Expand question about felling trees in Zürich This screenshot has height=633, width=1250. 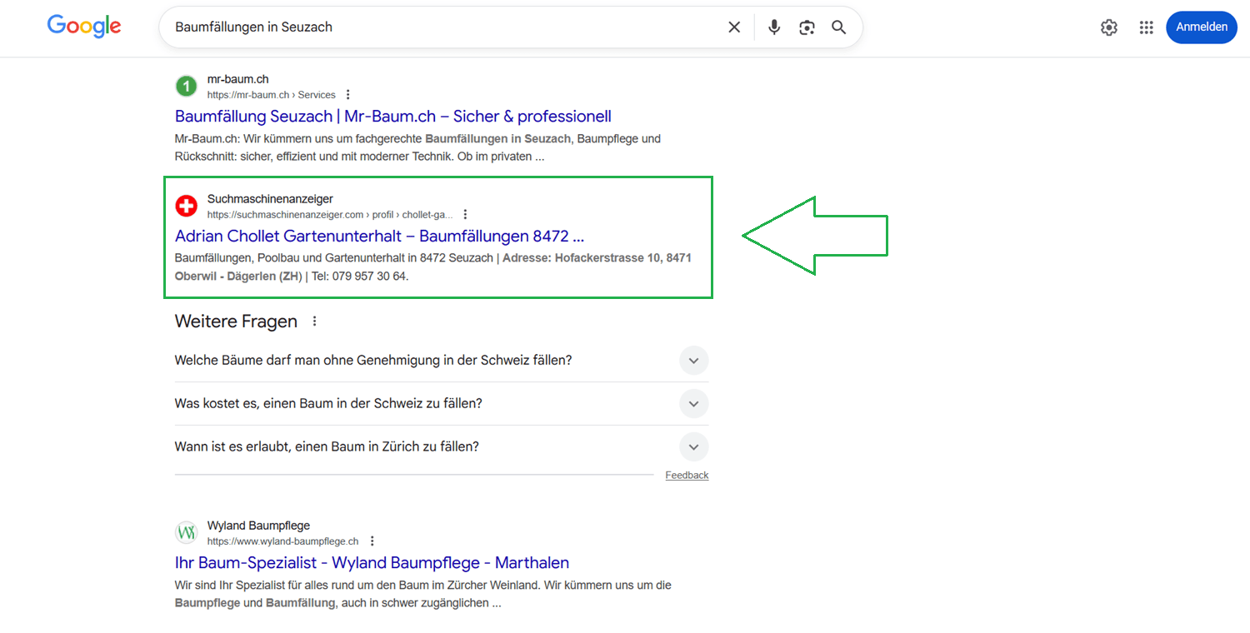(x=693, y=446)
